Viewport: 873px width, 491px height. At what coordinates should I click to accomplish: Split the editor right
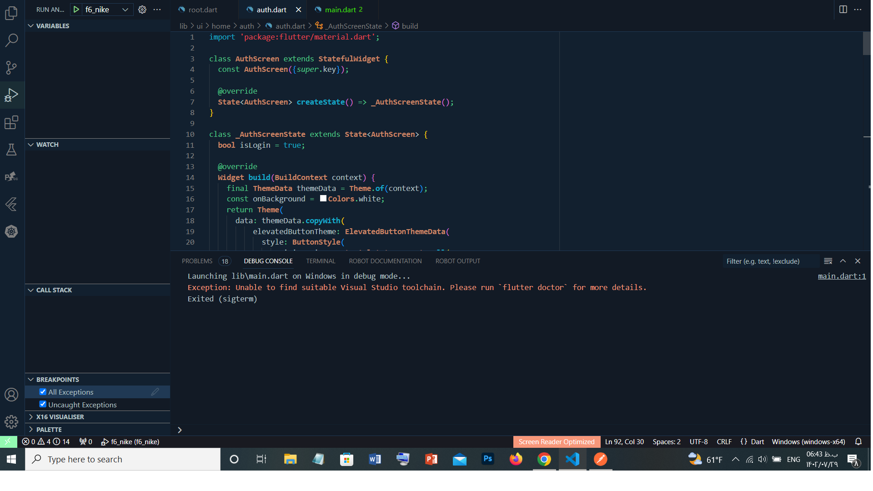843,10
